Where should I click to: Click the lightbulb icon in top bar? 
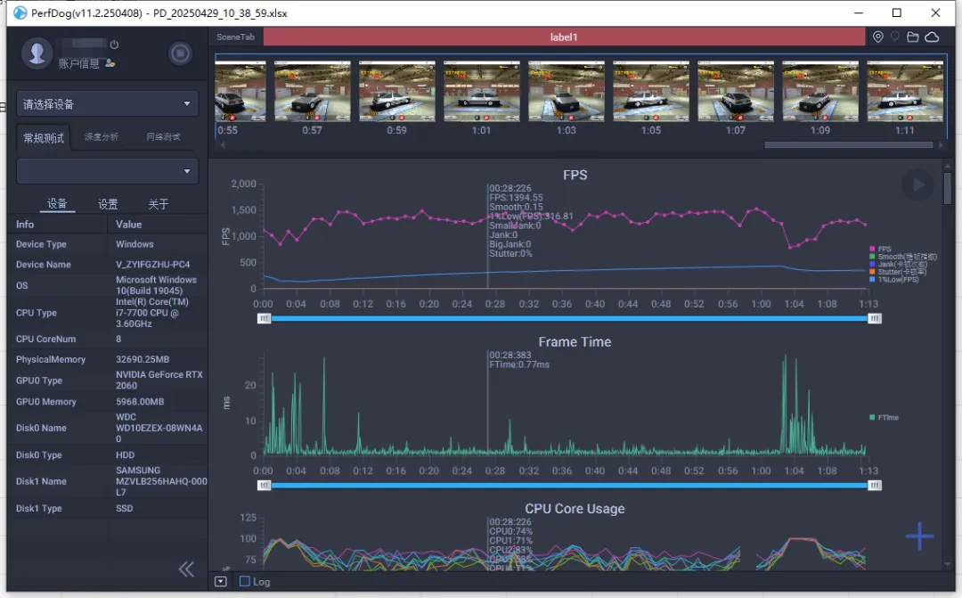[x=895, y=37]
